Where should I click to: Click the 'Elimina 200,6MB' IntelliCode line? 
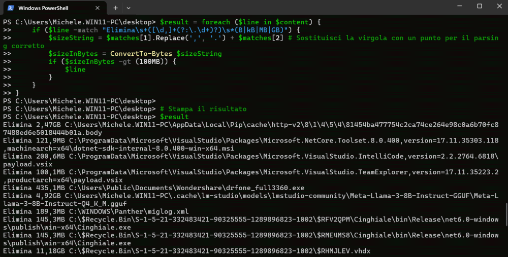point(251,160)
